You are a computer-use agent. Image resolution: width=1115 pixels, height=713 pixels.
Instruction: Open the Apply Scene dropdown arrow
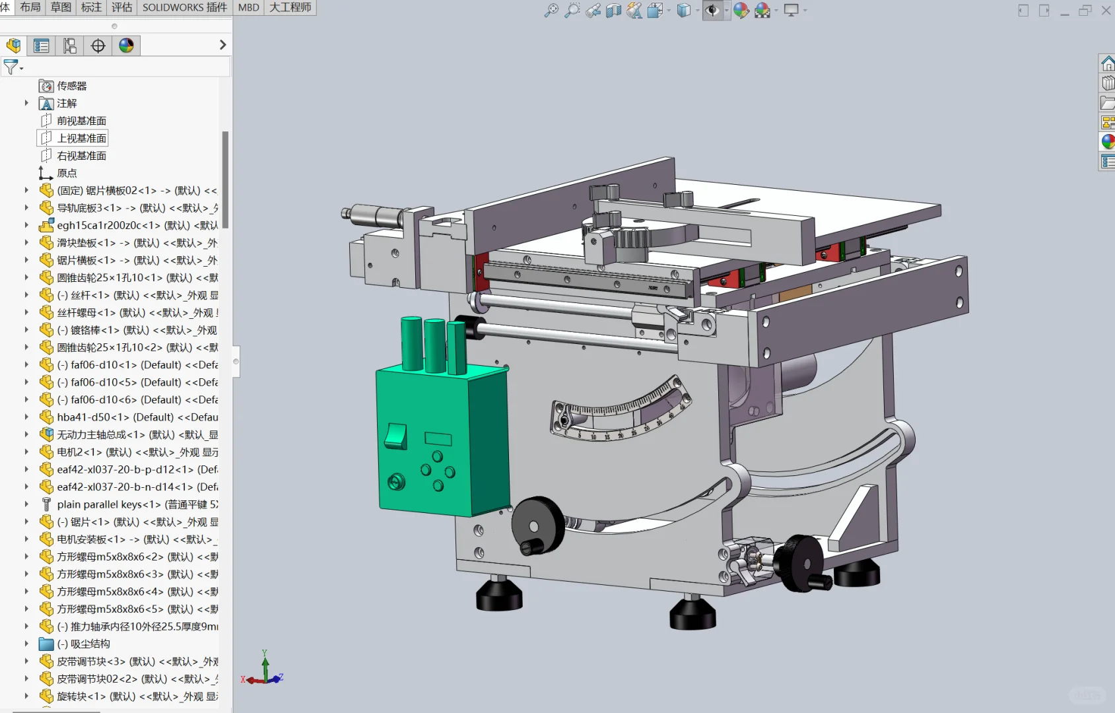pos(776,11)
